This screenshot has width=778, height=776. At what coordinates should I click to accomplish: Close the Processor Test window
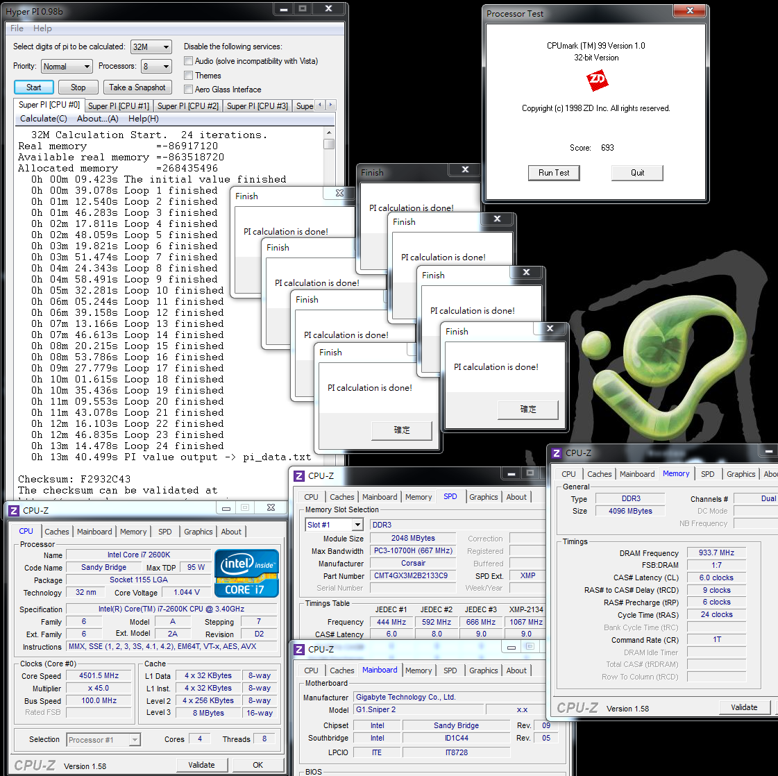[690, 10]
